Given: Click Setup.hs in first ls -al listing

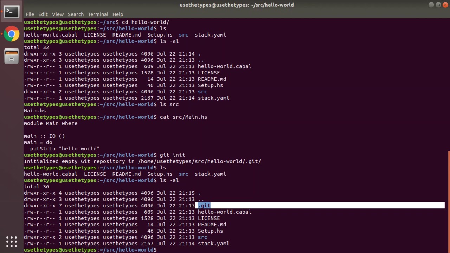Looking at the screenshot, I should point(210,85).
